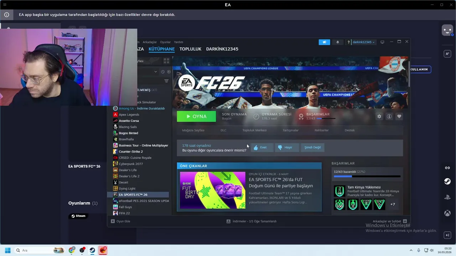Viewport: 456px width, 256px height.
Task: Open library advanced filter icon
Action: (x=166, y=81)
